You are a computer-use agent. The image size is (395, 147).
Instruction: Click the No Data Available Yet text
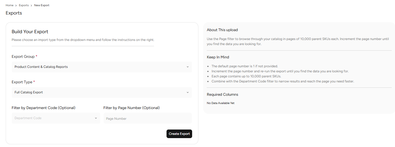coord(221,103)
